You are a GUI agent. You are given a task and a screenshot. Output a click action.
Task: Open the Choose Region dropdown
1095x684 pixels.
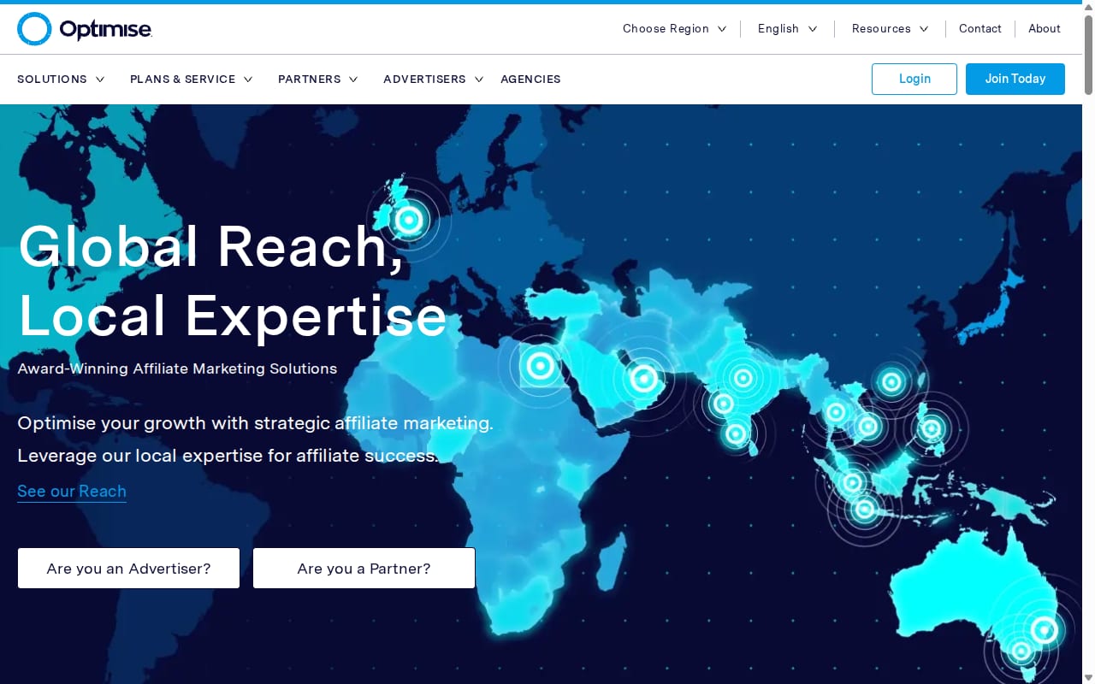(674, 29)
